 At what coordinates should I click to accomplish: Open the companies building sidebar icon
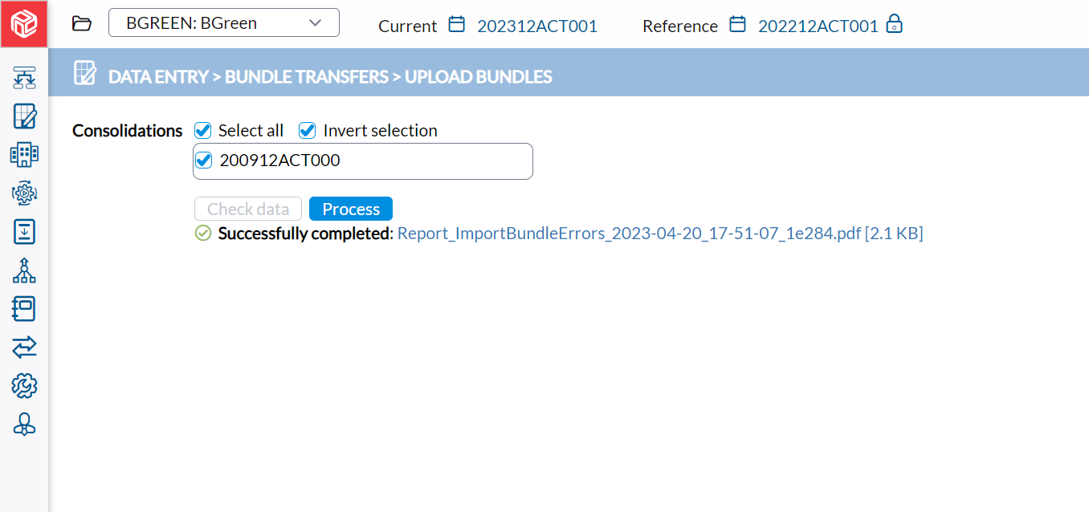(25, 154)
